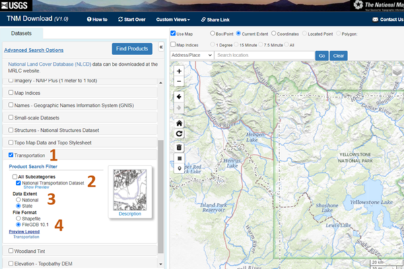Select the Polygon radio option

coord(338,34)
